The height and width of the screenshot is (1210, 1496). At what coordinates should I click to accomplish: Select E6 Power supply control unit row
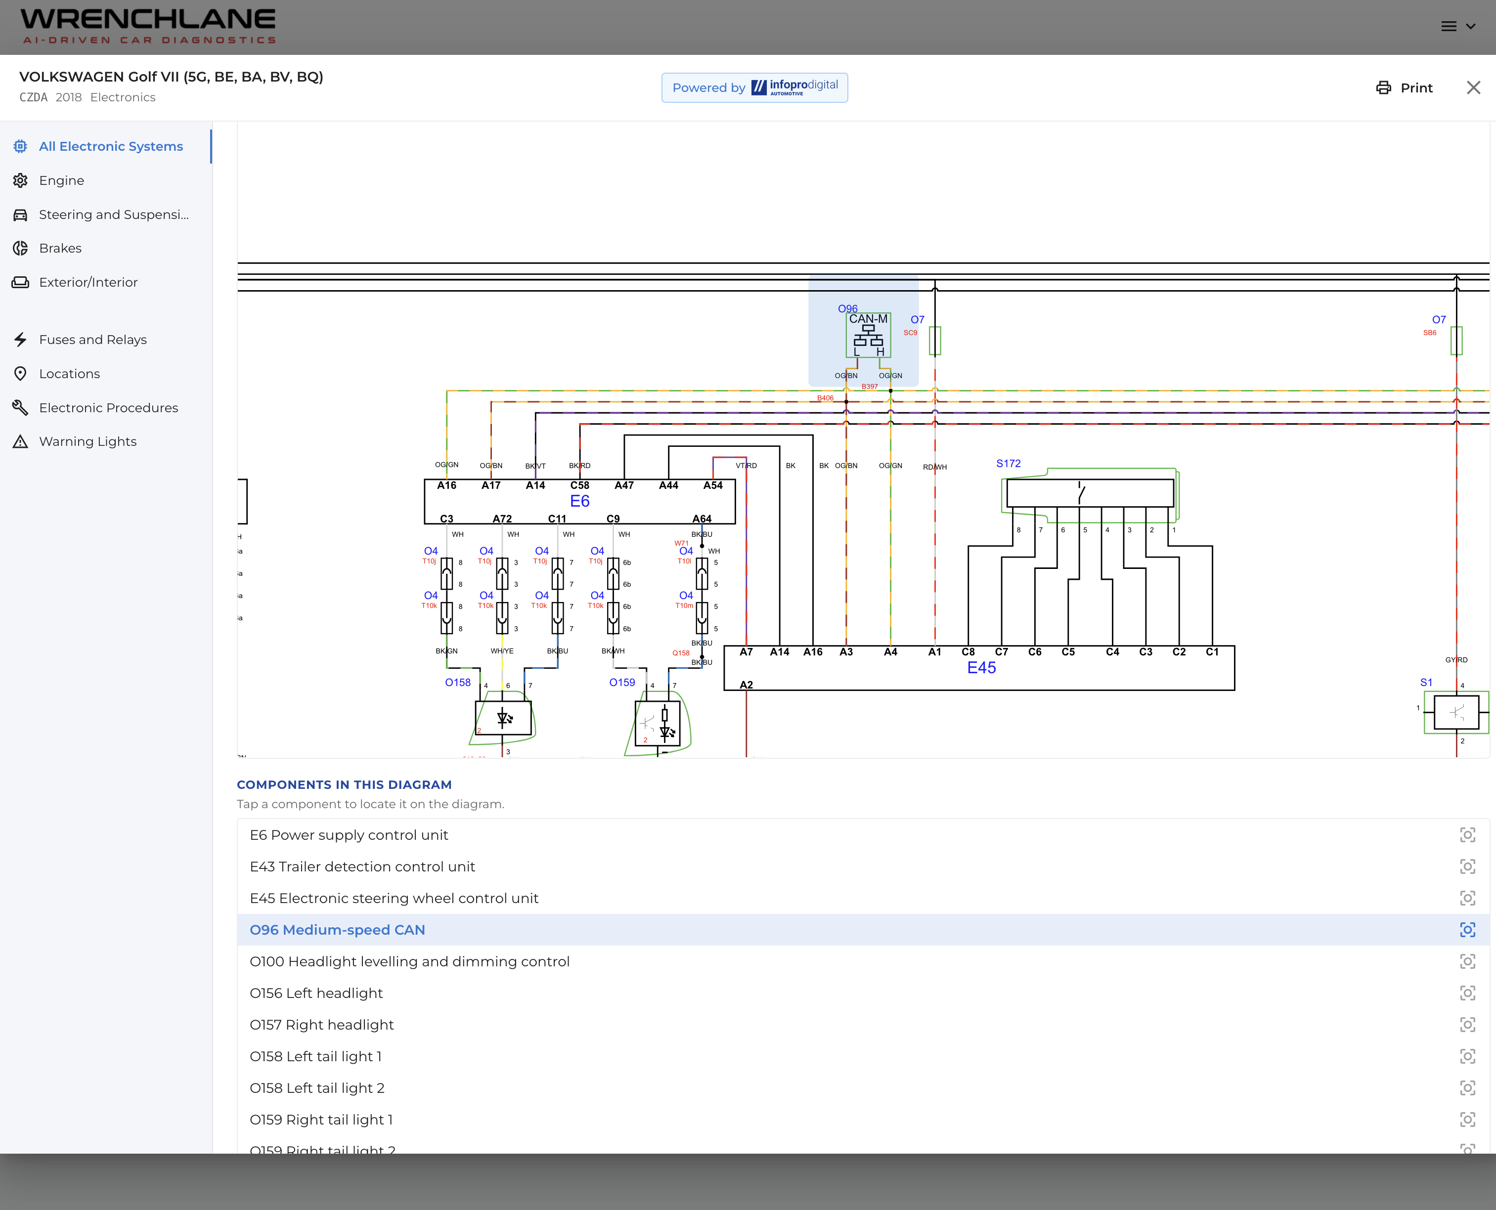click(x=863, y=835)
